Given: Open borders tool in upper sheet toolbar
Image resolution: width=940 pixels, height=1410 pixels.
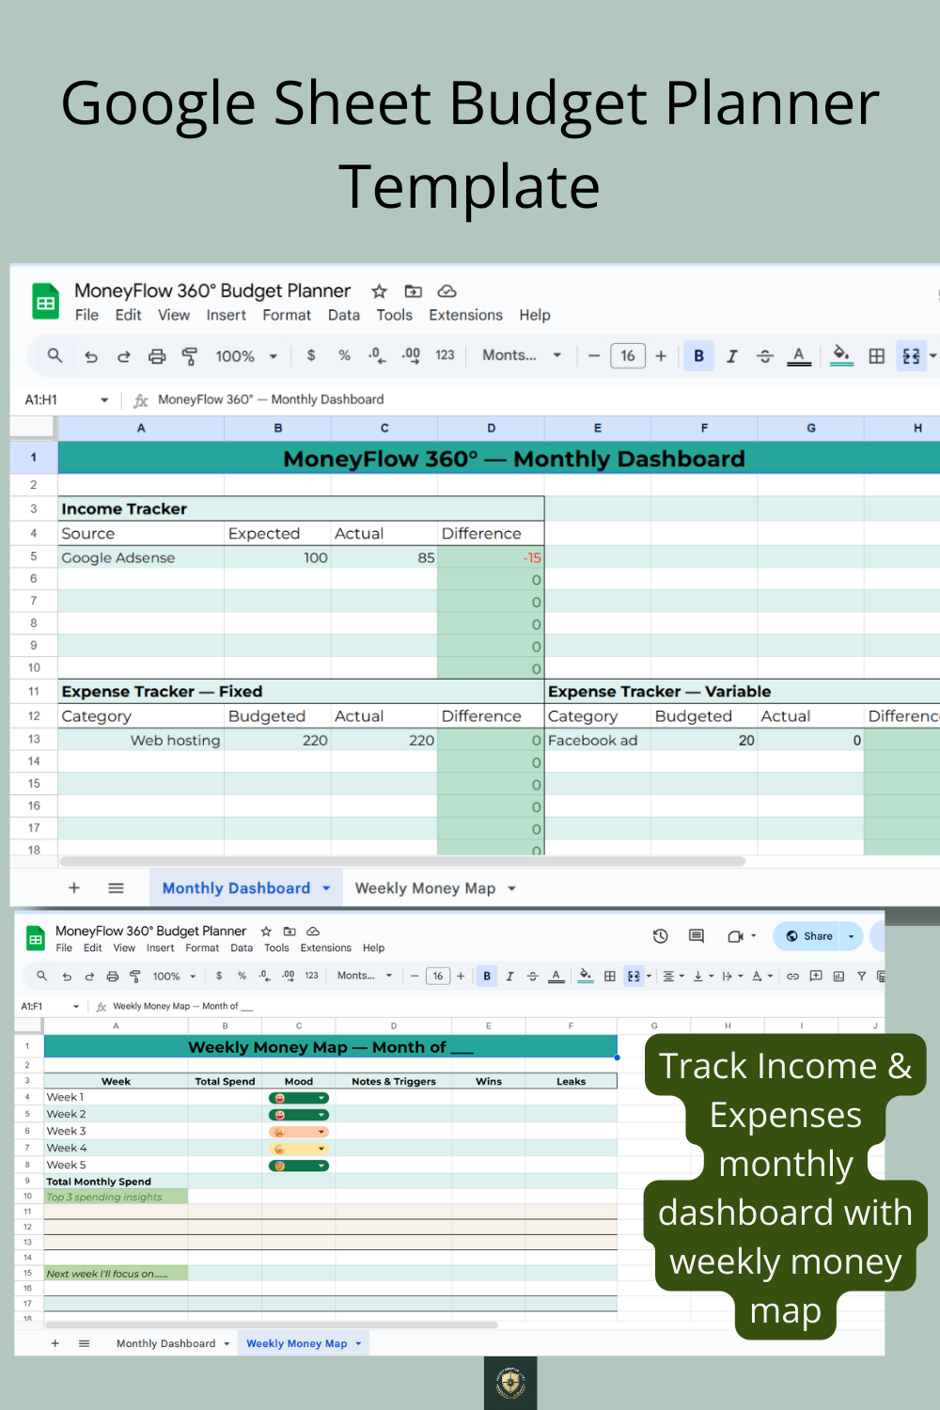Looking at the screenshot, I should tap(876, 355).
